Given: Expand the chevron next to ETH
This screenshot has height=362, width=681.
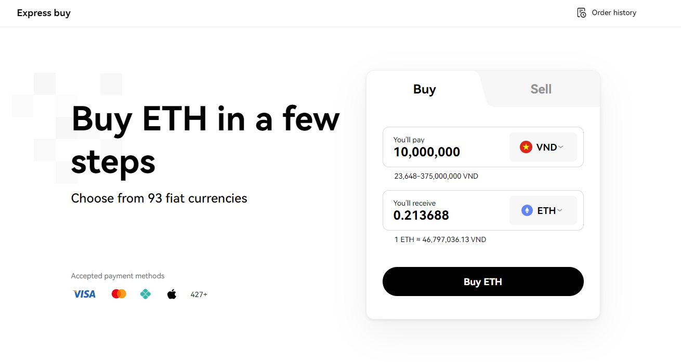Looking at the screenshot, I should point(560,210).
